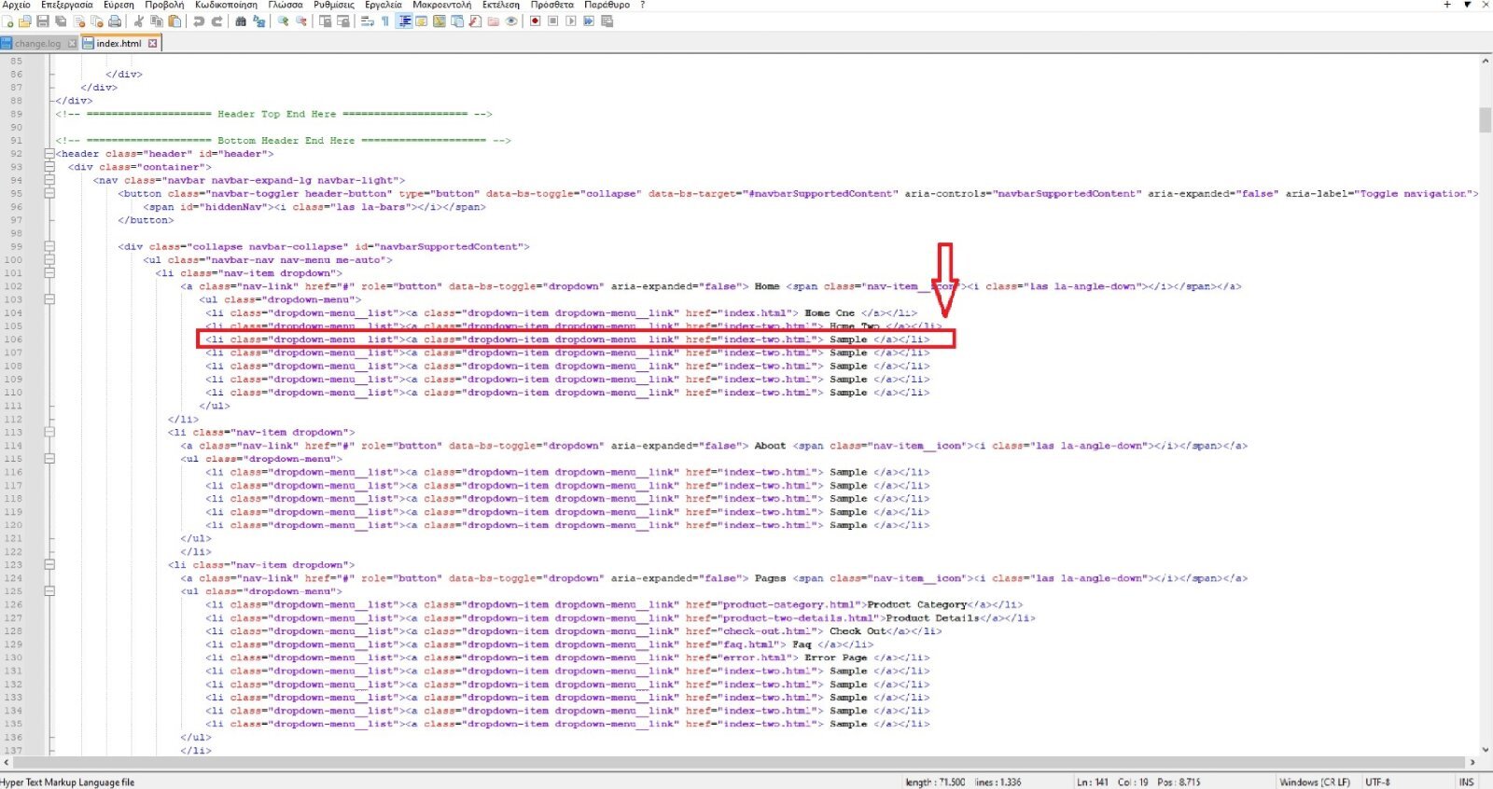The height and width of the screenshot is (789, 1493).
Task: Click the Save All toolbar icon
Action: click(x=62, y=21)
